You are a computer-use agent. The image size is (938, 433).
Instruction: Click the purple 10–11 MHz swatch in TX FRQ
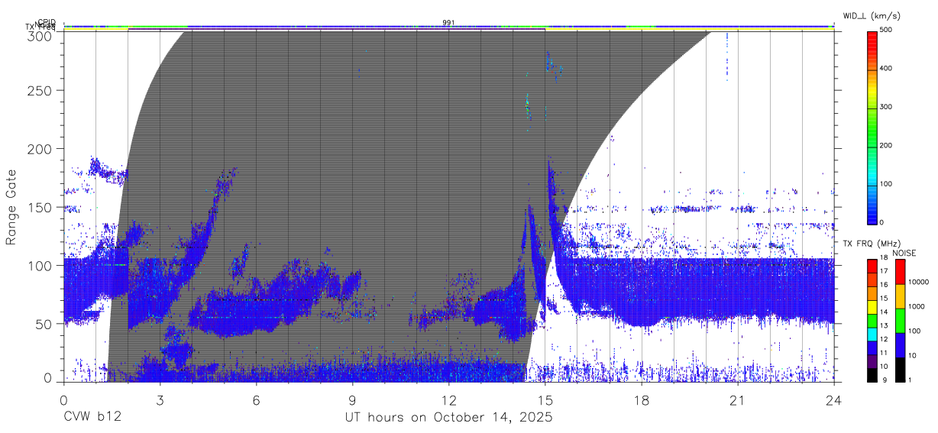[x=872, y=360]
